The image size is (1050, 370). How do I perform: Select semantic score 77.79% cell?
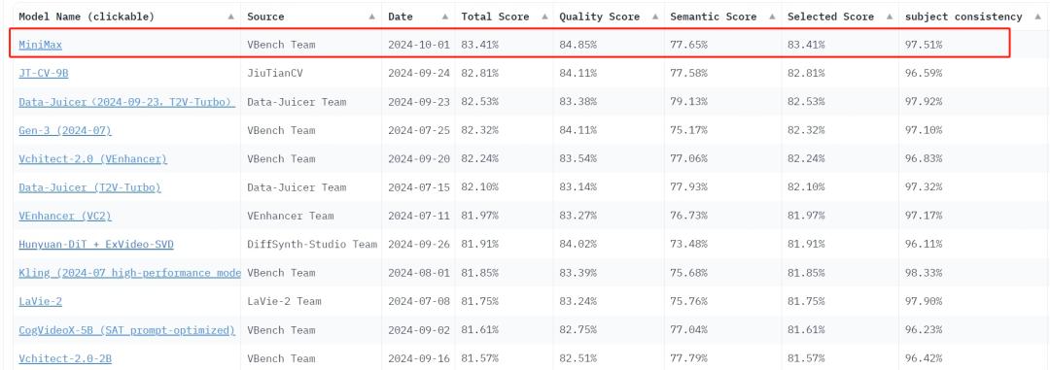(688, 358)
